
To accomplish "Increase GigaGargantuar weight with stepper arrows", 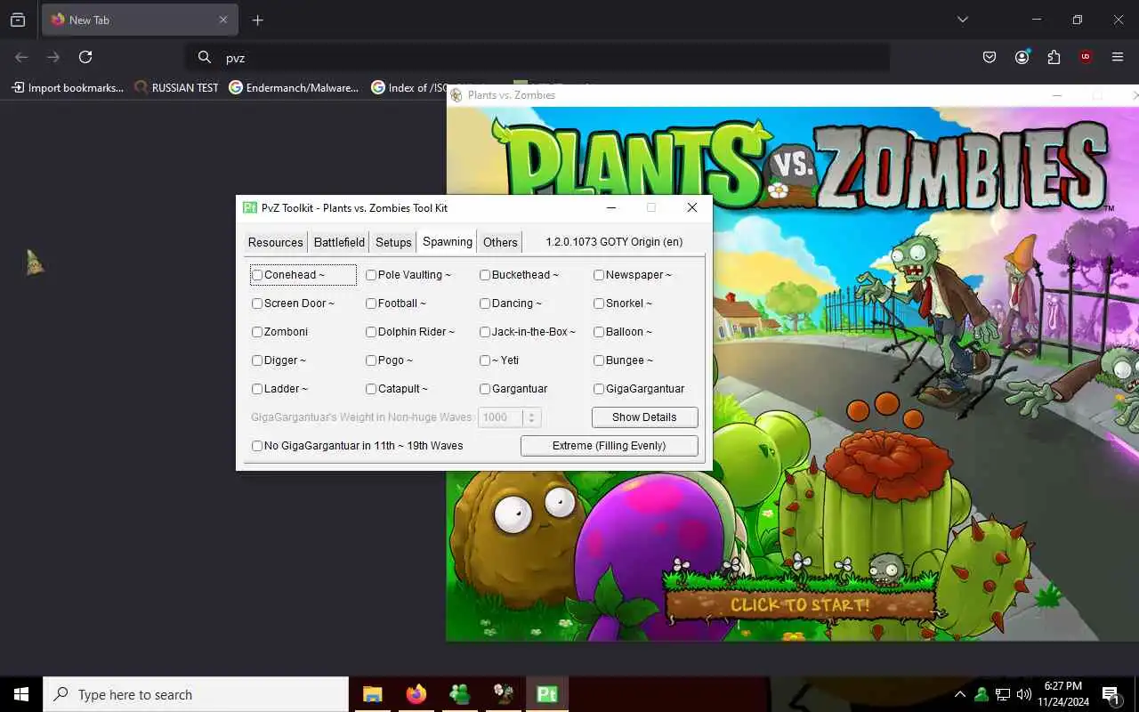I will [x=531, y=413].
